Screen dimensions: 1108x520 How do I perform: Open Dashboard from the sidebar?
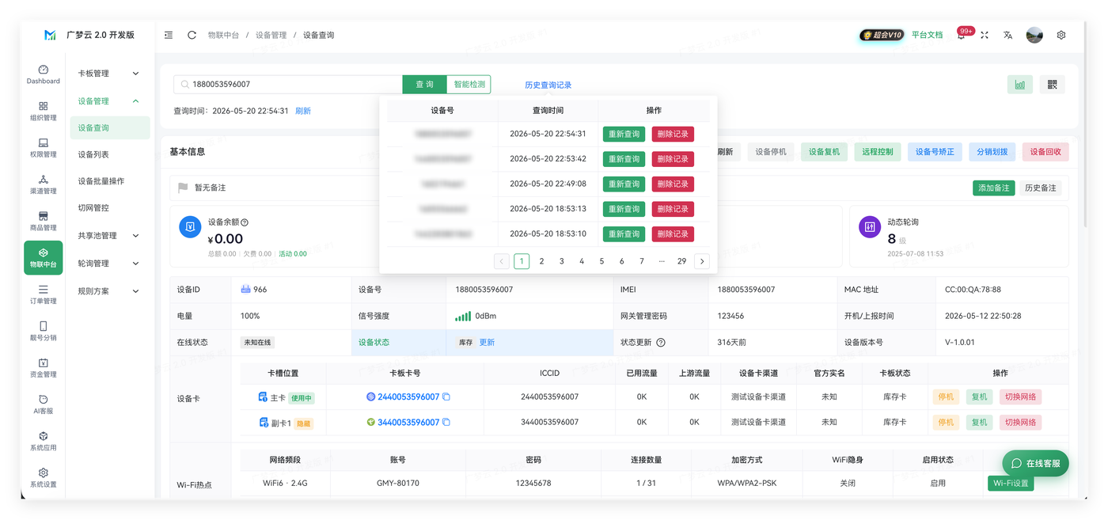(44, 74)
